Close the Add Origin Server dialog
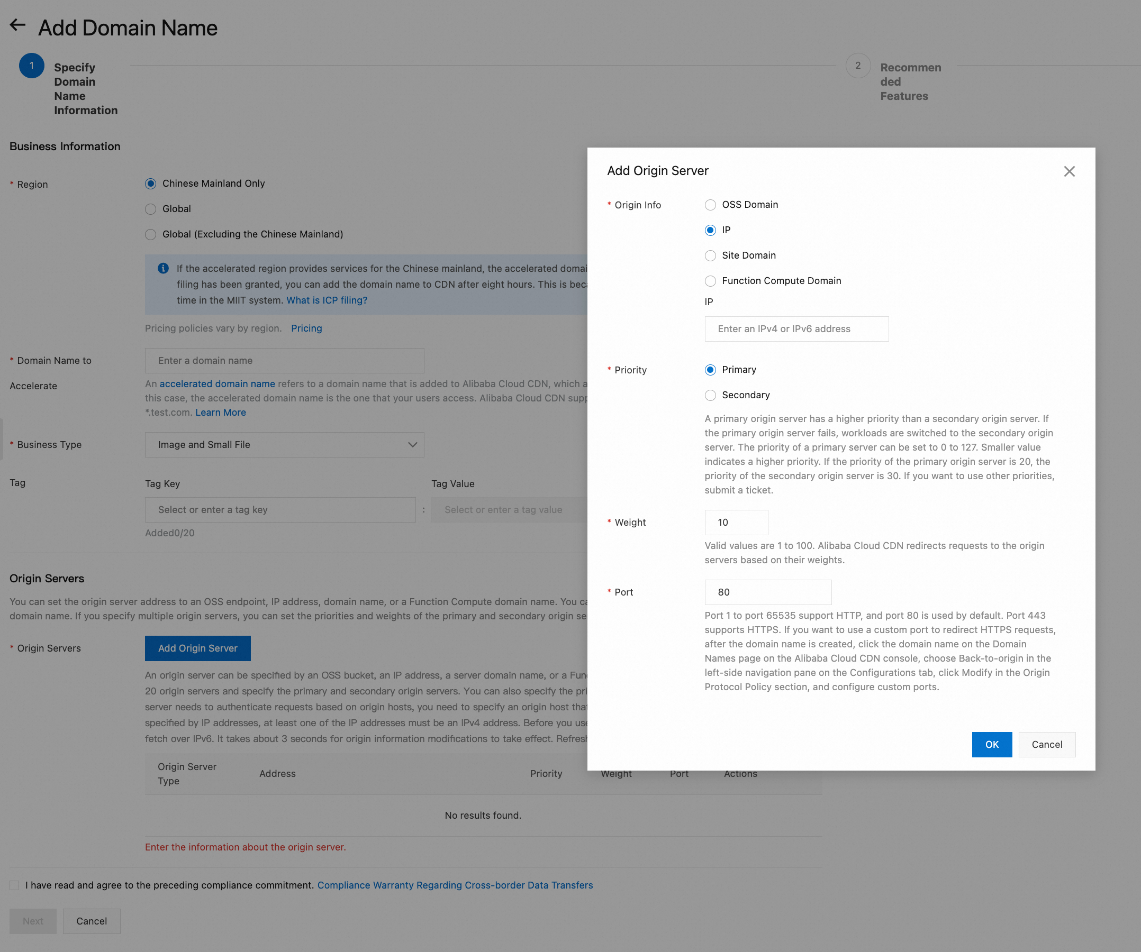 click(1068, 171)
